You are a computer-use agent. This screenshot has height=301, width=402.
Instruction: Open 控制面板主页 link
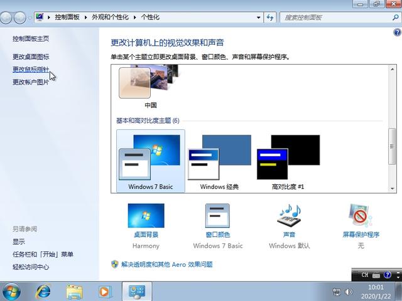coord(31,39)
